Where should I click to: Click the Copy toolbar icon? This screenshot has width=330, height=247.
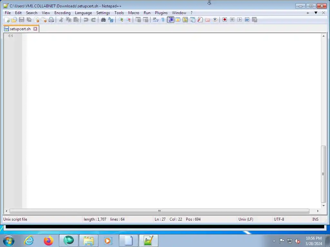[x=68, y=20]
